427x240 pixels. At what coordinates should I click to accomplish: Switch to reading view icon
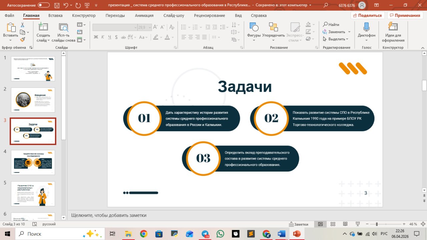pyautogui.click(x=345, y=224)
